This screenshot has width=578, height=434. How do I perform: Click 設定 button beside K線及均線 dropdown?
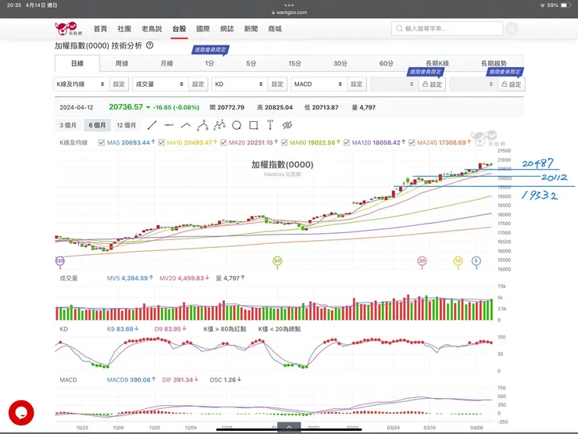(x=119, y=84)
